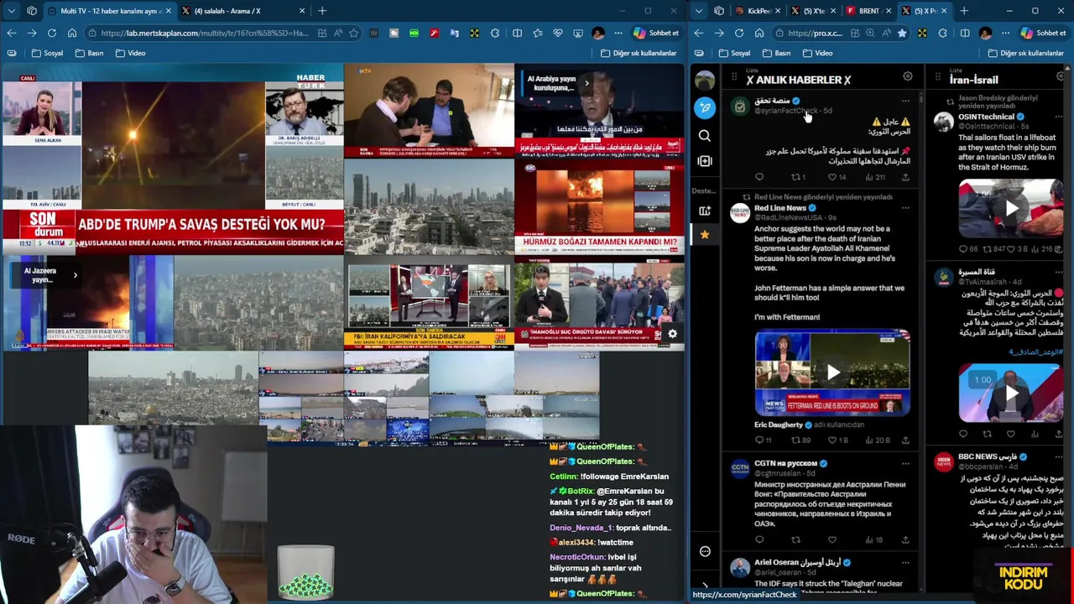Play the Fetterman video in Red Line News post

[832, 372]
